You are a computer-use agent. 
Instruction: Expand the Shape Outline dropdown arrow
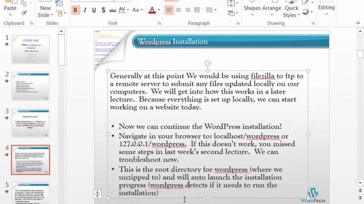pos(312,2)
